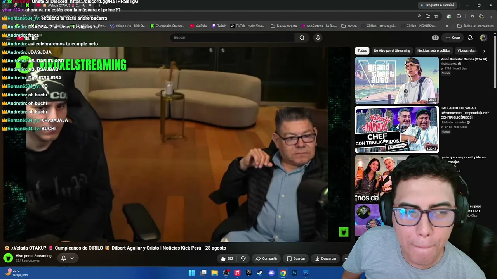Image resolution: width=497 pixels, height=279 pixels.
Task: Click the YouTube search field
Action: tap(232, 38)
